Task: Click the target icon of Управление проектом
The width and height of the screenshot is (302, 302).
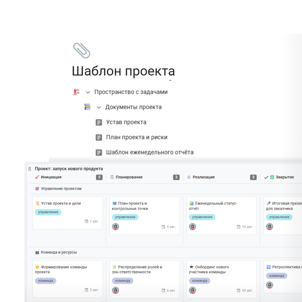Action: (37, 189)
